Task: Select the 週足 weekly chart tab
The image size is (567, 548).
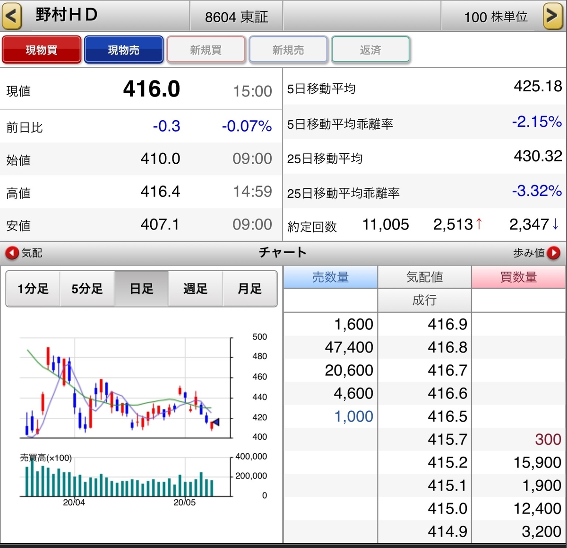Action: pos(196,289)
